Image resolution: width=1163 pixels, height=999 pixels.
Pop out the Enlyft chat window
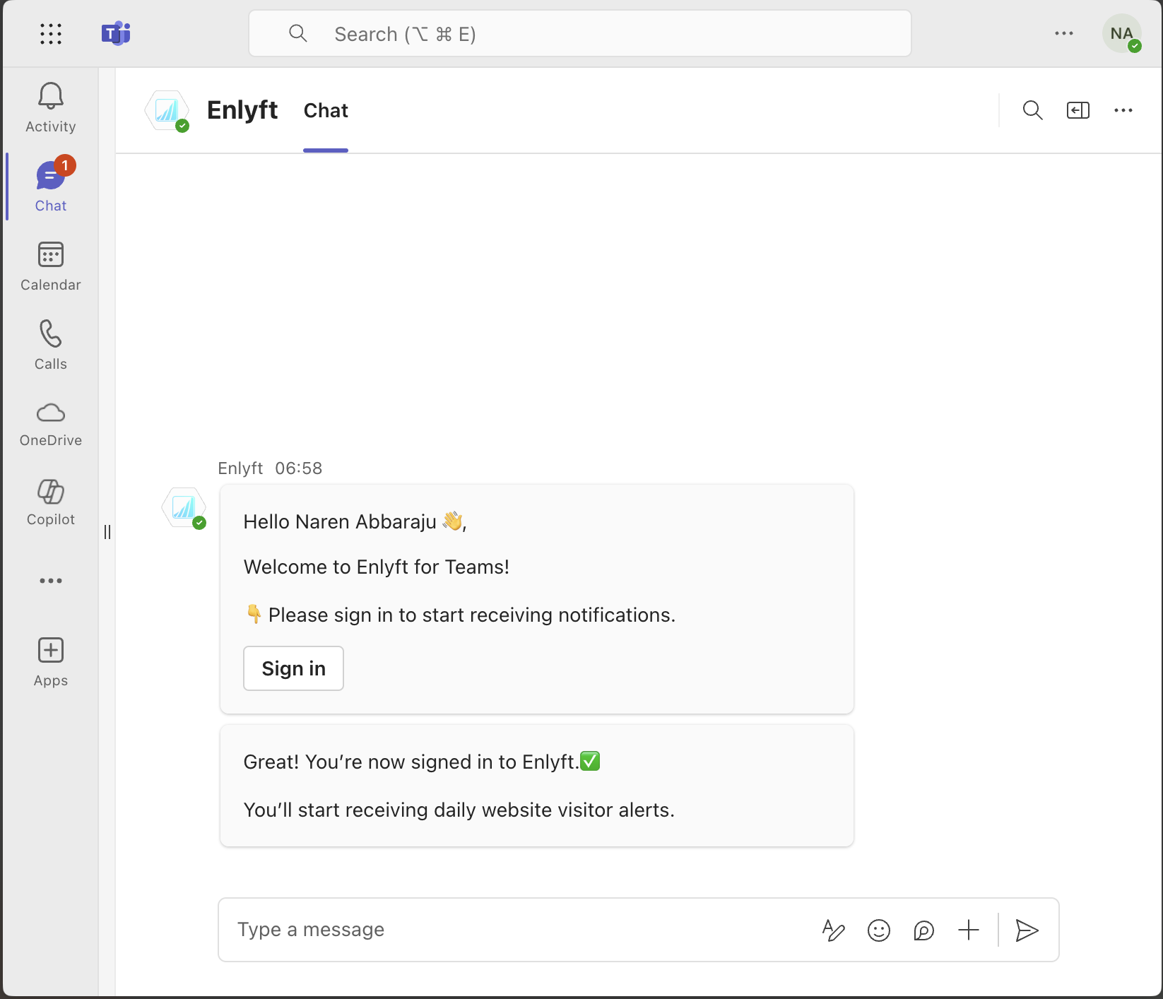tap(1078, 110)
